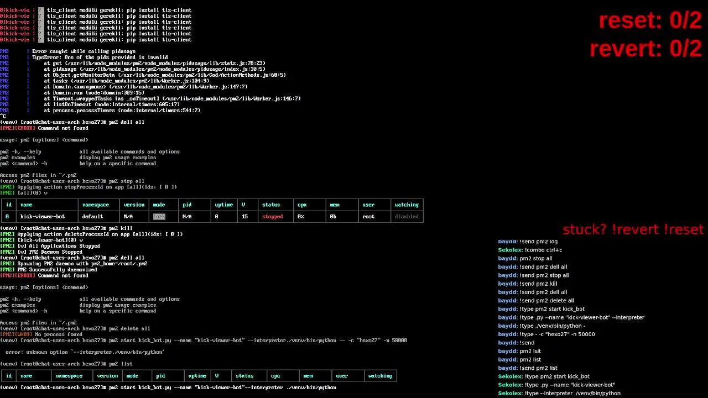Select baydd's "!send pm2 list" chat message
The image size is (708, 398).
(x=528, y=368)
